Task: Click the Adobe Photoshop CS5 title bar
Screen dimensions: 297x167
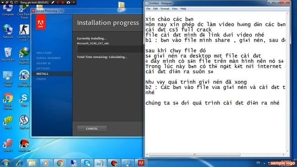Action: click(x=87, y=11)
